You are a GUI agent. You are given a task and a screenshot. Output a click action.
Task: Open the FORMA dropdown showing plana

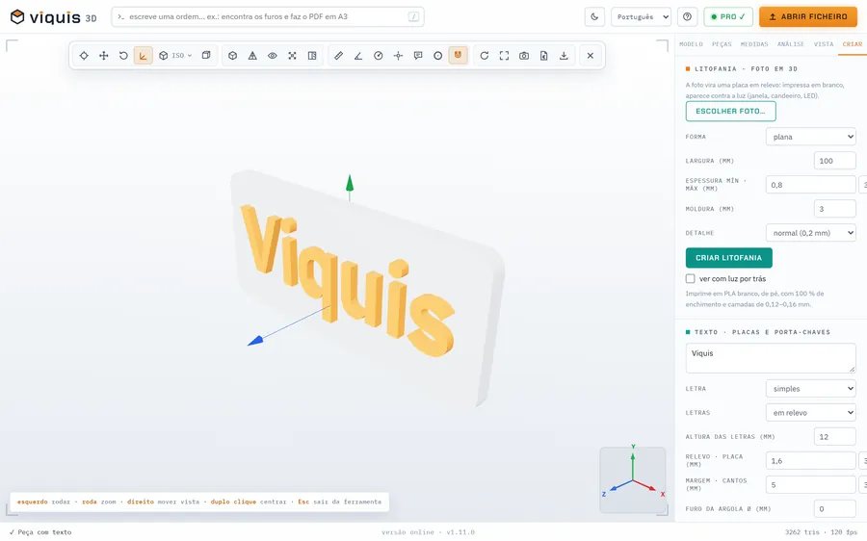click(x=810, y=137)
